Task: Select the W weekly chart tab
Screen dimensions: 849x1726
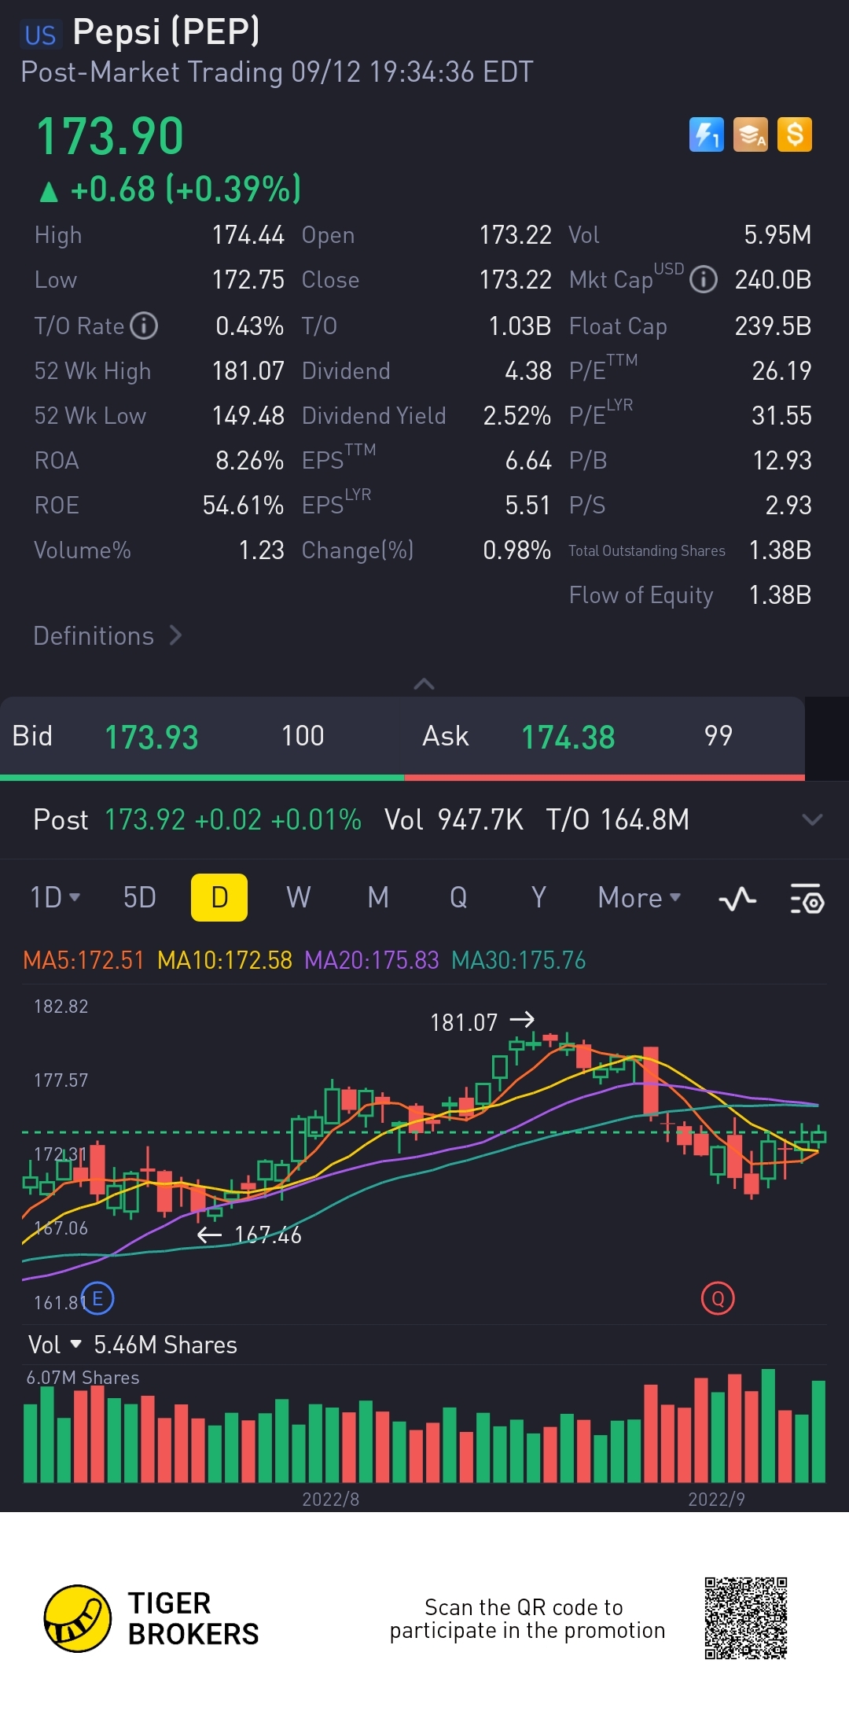Action: pyautogui.click(x=299, y=897)
